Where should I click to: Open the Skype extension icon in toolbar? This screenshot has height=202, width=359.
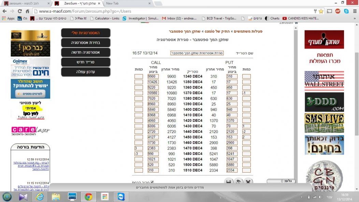click(x=346, y=11)
